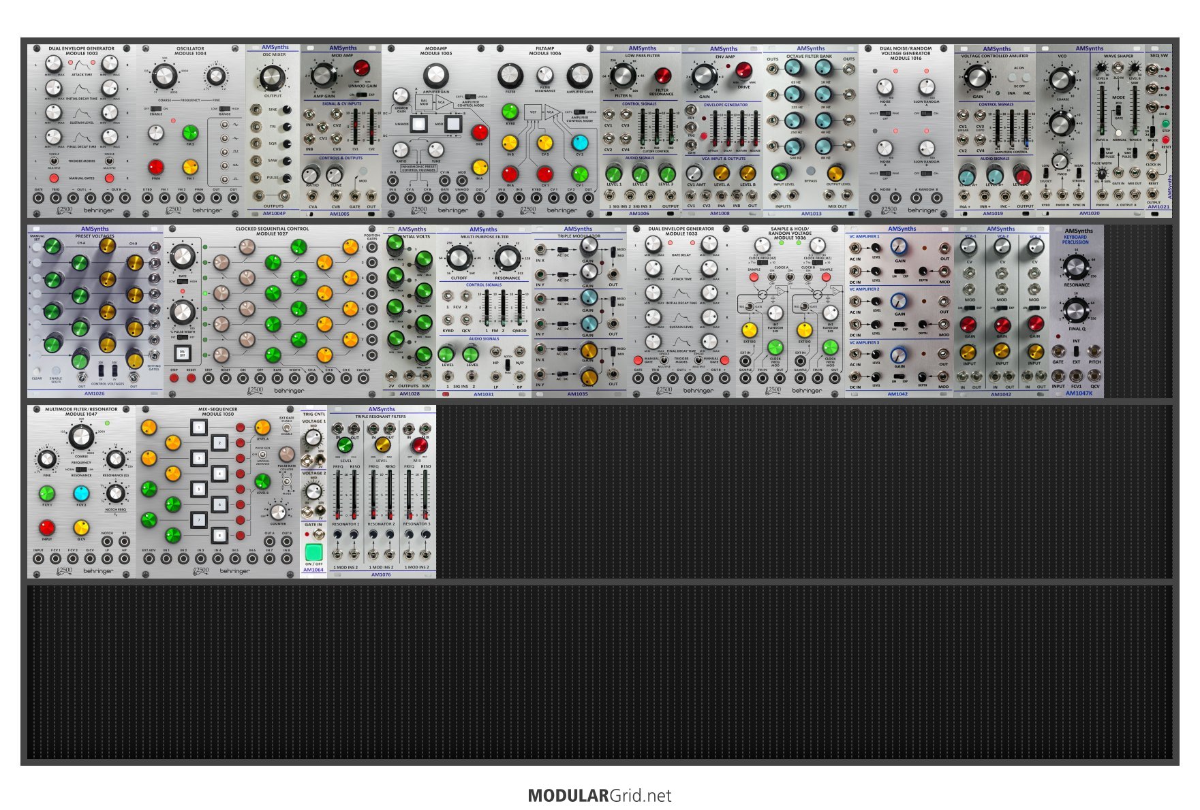Viewport: 1200px width, 810px height.
Task: Flip the Noise A White/Pink switch on Module 1016
Action: tap(884, 113)
